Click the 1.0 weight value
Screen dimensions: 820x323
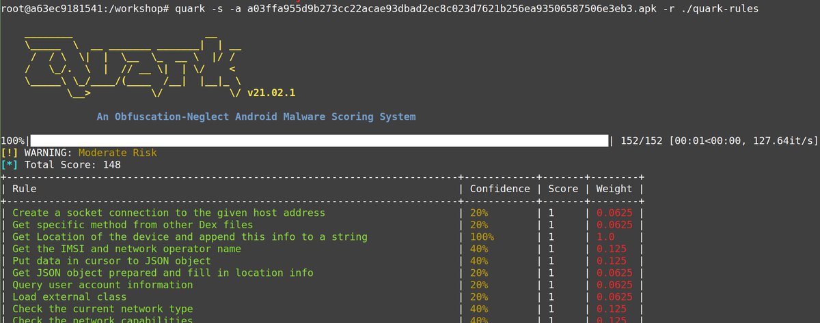pos(605,236)
